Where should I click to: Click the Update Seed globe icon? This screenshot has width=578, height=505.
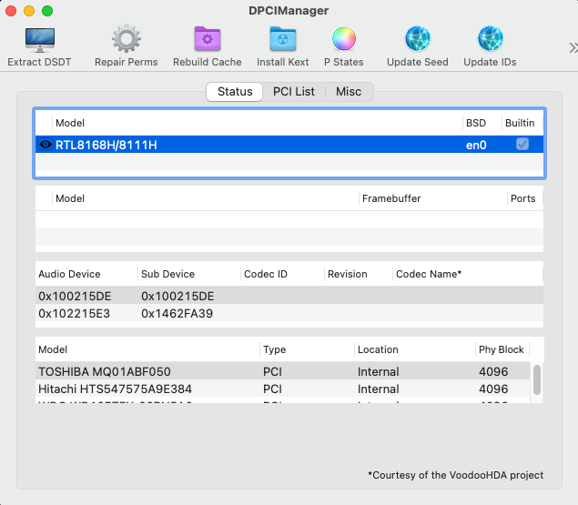tap(417, 40)
